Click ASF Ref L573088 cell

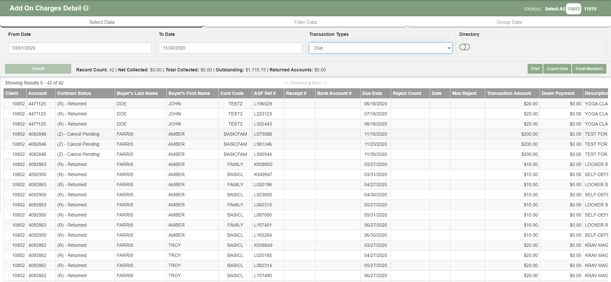[x=268, y=134]
